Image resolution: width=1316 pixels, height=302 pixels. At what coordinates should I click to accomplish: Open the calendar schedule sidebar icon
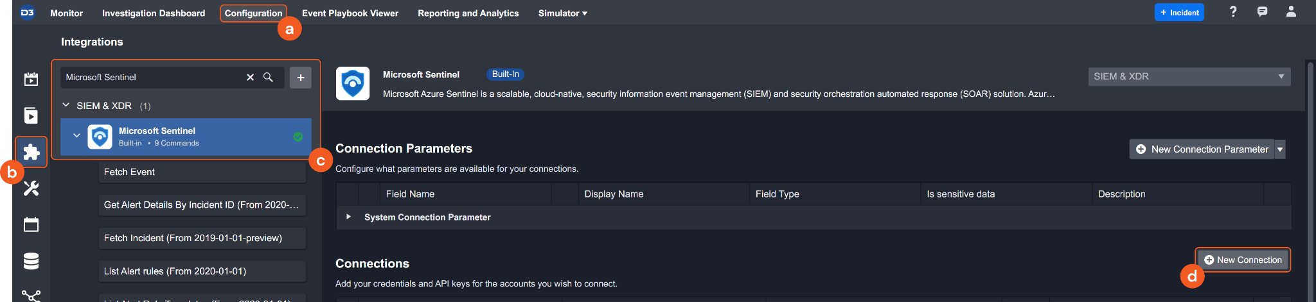pyautogui.click(x=31, y=224)
